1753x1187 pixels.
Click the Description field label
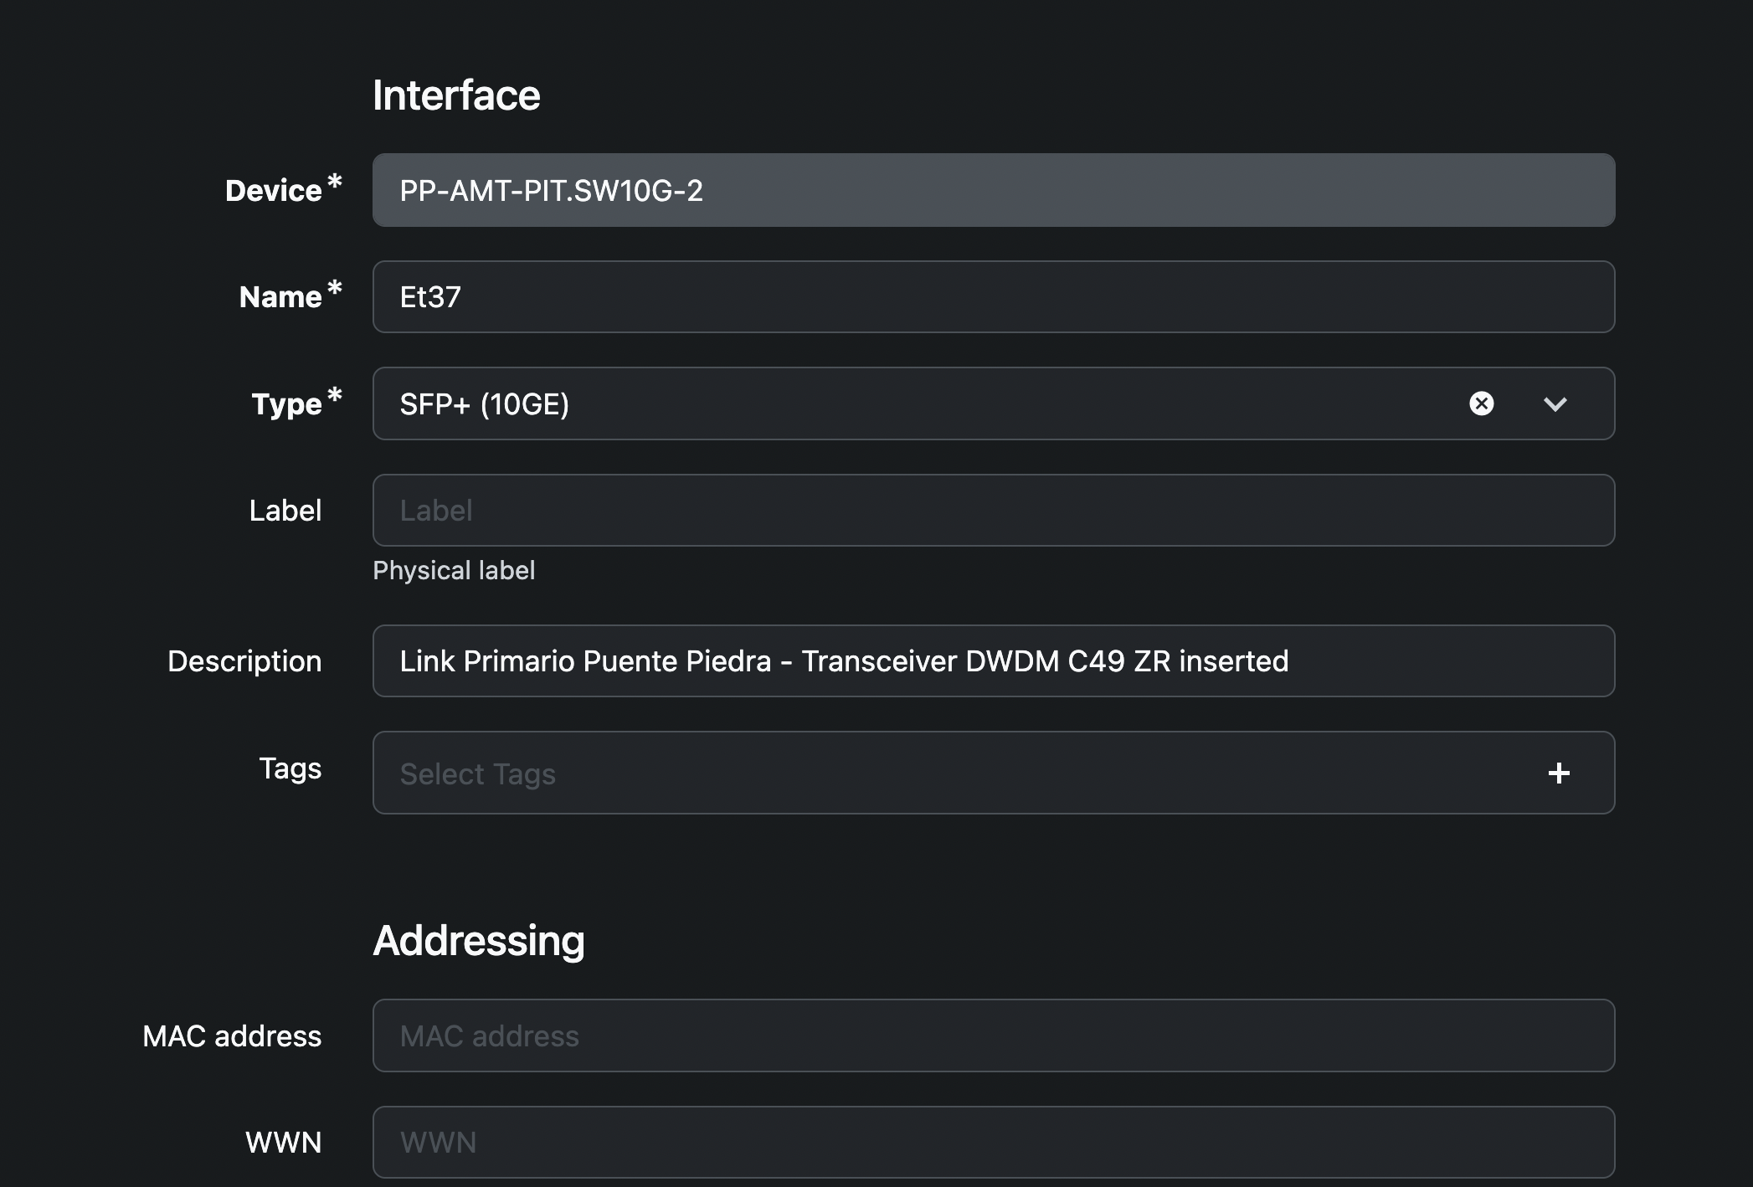point(244,661)
